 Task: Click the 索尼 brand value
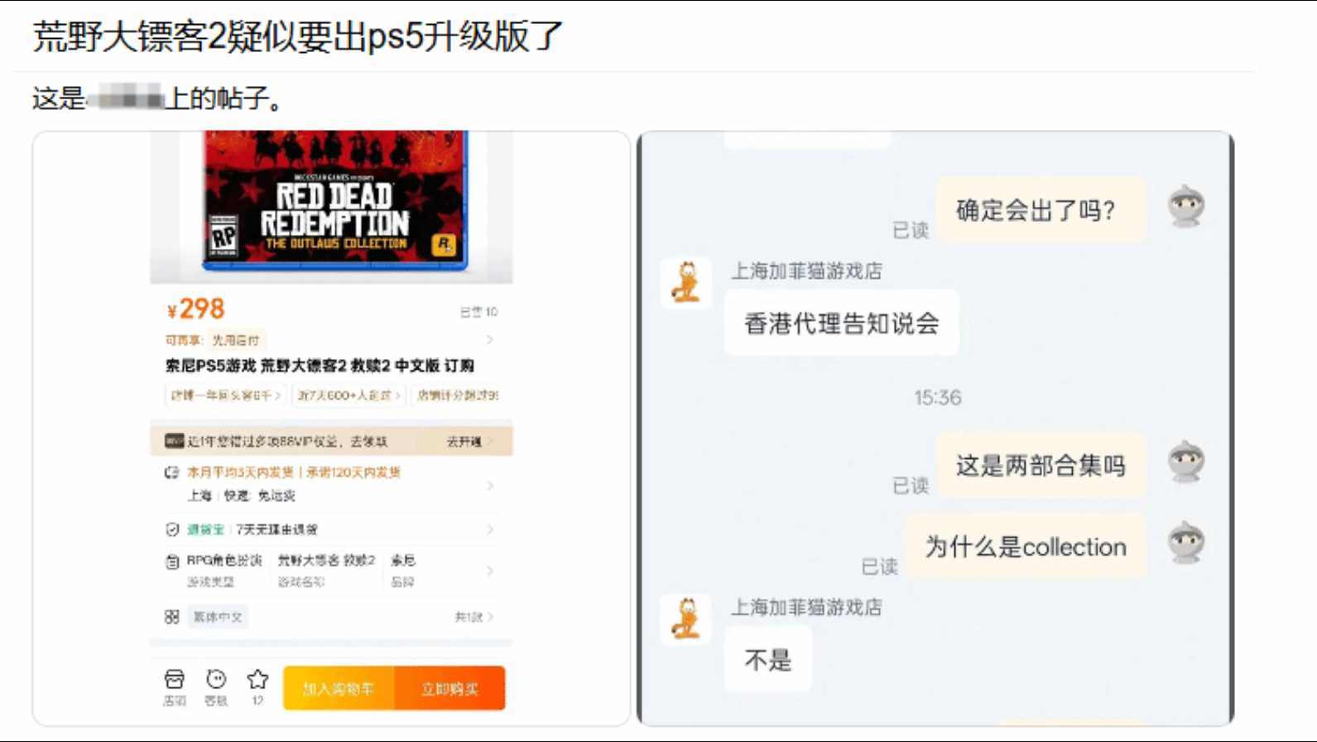403,561
